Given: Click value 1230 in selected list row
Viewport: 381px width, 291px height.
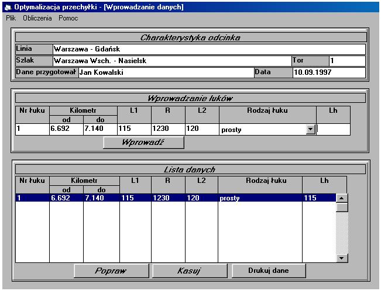Looking at the screenshot, I should click(161, 198).
